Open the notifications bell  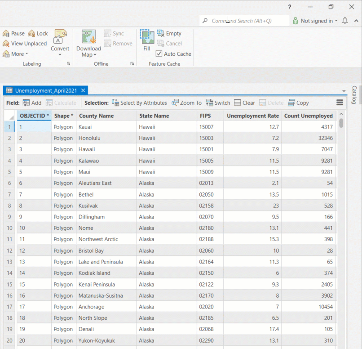click(345, 21)
